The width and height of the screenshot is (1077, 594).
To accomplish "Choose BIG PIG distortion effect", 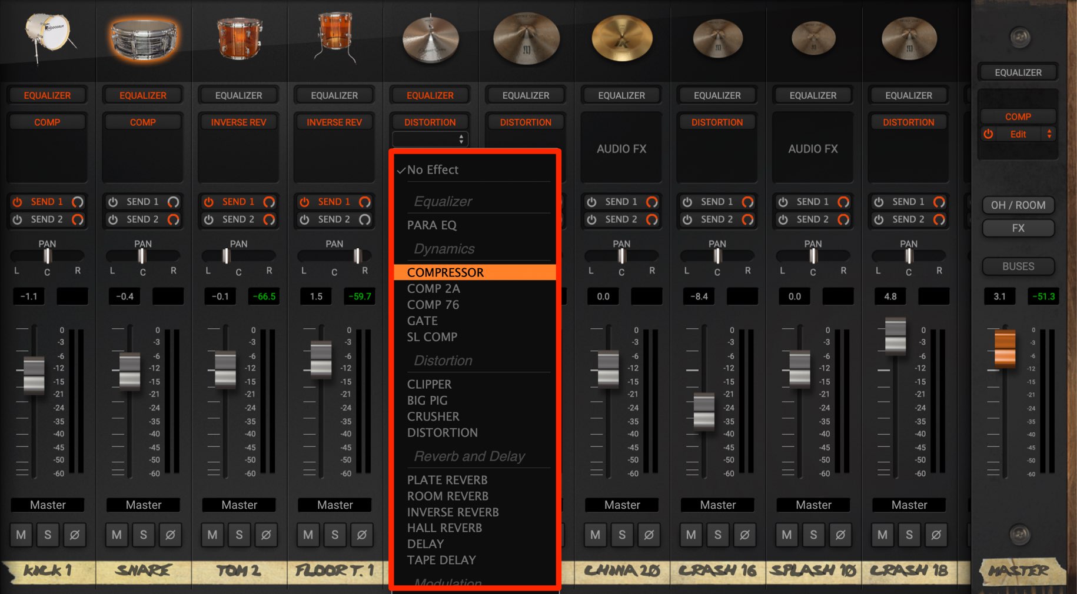I will point(475,400).
